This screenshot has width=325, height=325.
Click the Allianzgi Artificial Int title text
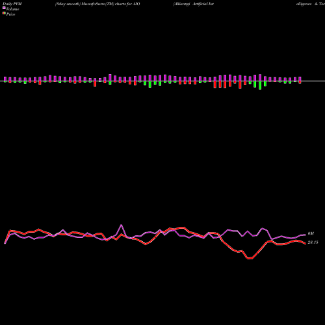pos(194,4)
